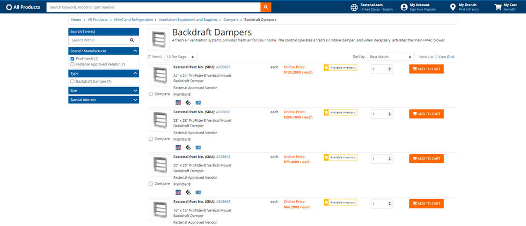Switch to View Grid layout

pos(446,57)
